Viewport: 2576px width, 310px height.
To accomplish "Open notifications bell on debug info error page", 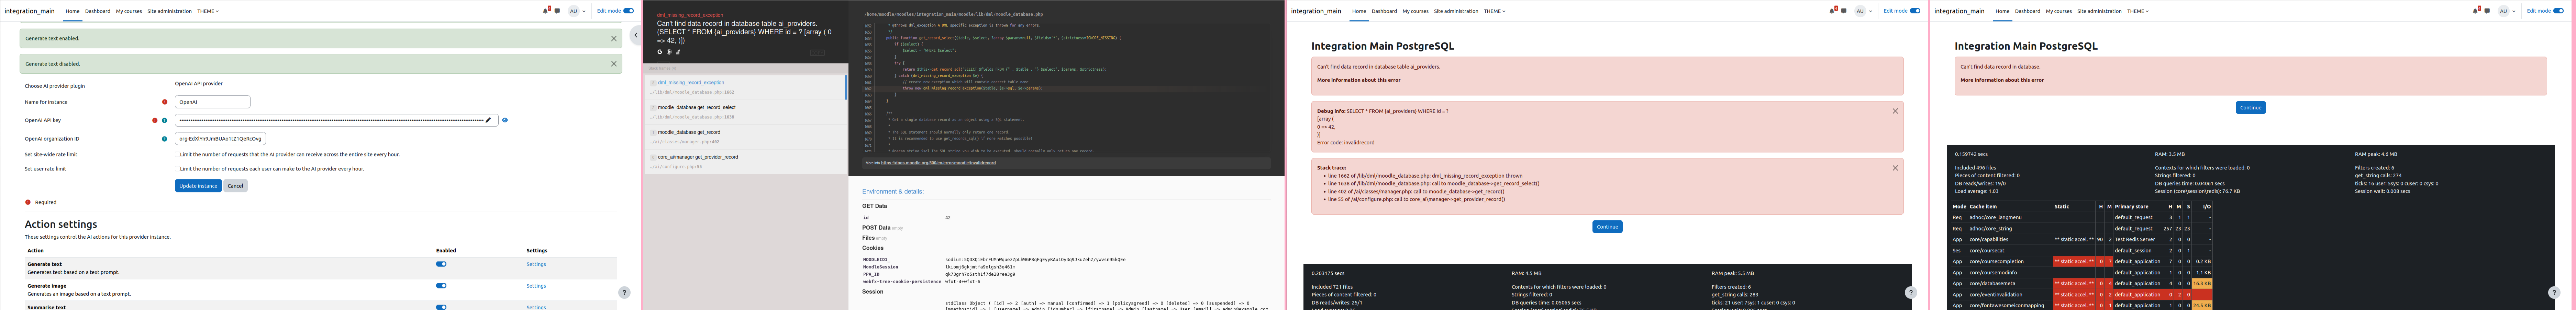I will pos(1832,11).
